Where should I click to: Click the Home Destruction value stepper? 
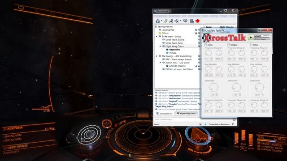tap(213, 95)
